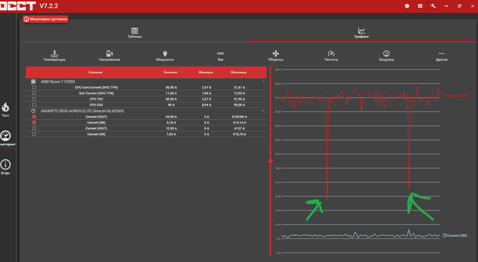This screenshot has width=478, height=262.
Task: Switch to the Таблица tab
Action: tap(135, 33)
